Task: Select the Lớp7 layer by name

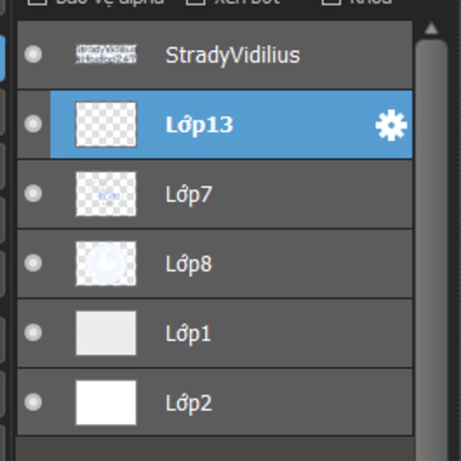Action: click(x=189, y=194)
